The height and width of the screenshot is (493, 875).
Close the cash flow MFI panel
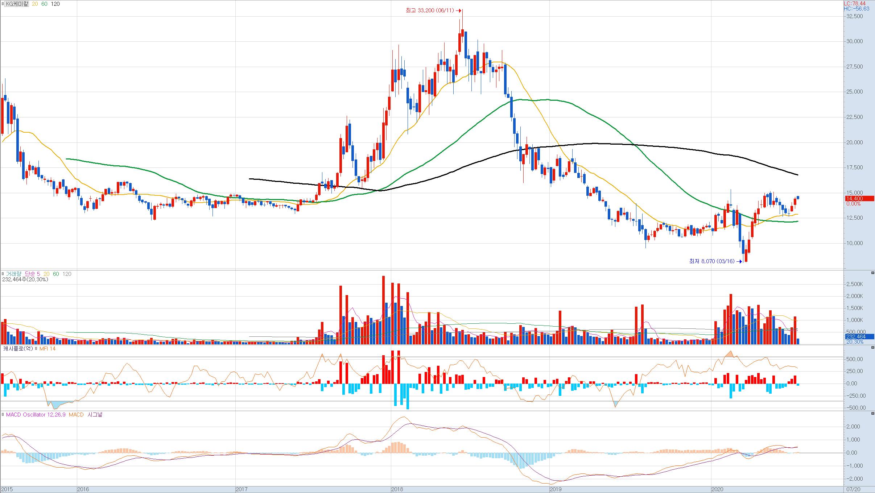pyautogui.click(x=872, y=348)
